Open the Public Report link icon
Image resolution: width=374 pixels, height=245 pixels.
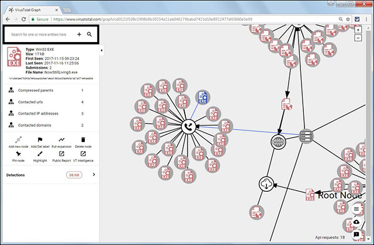[x=61, y=154]
